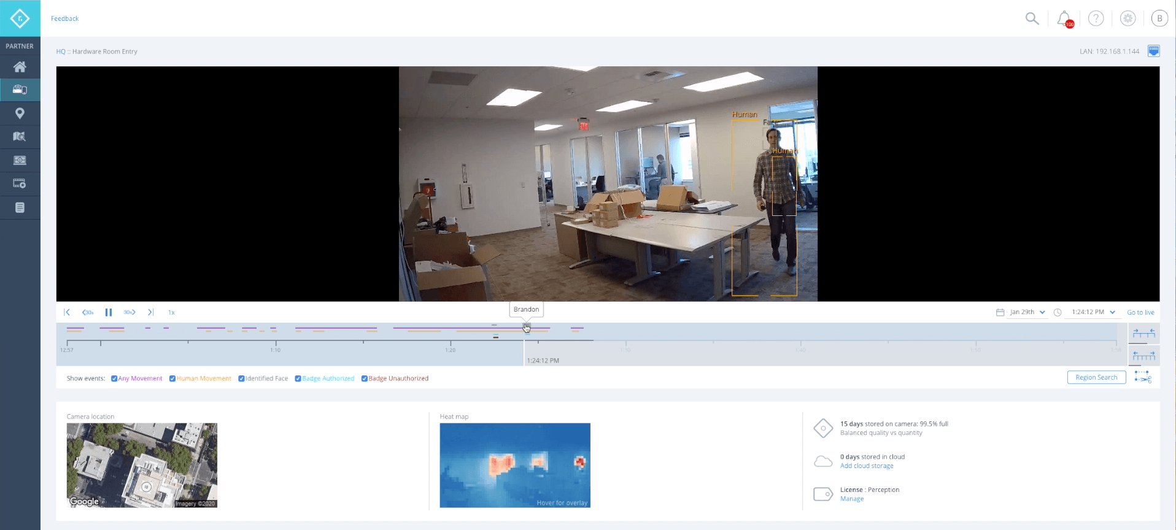Click the camera location satellite map thumbnail
Viewport: 1176px width, 530px height.
pos(142,465)
